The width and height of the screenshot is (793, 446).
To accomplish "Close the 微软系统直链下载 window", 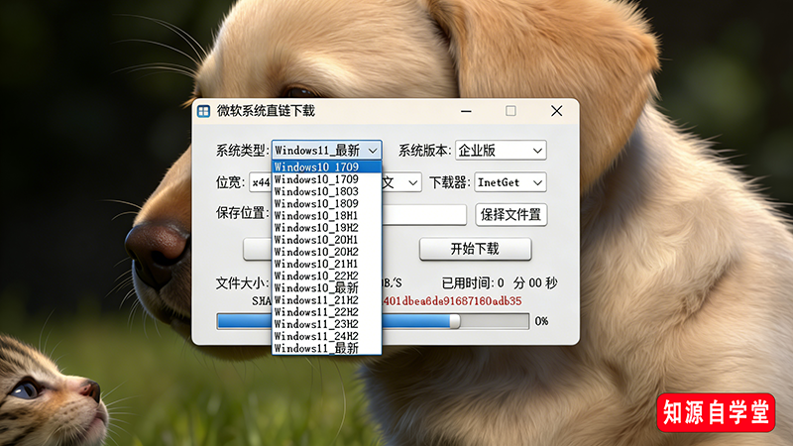I will point(556,111).
